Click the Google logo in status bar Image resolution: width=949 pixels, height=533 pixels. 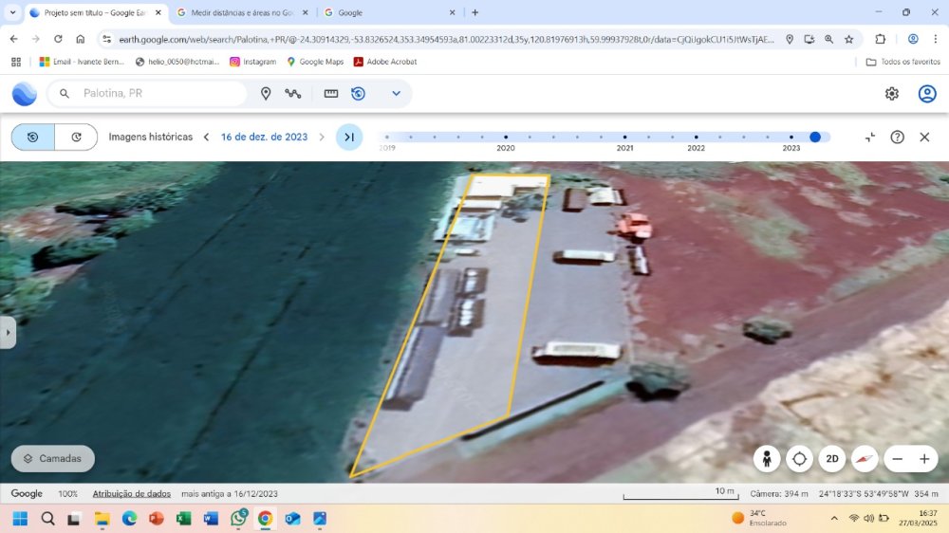point(27,494)
